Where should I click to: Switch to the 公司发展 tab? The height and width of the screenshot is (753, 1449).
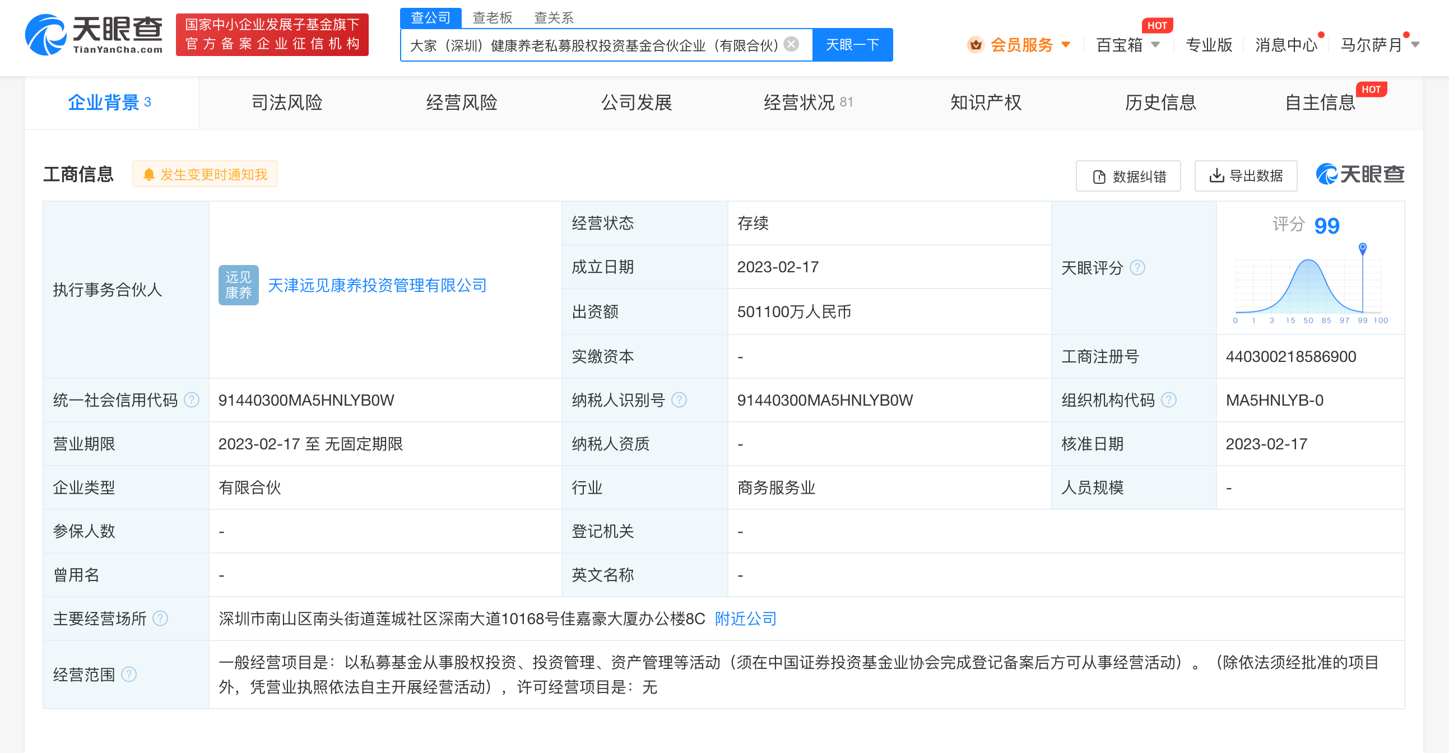pyautogui.click(x=637, y=103)
